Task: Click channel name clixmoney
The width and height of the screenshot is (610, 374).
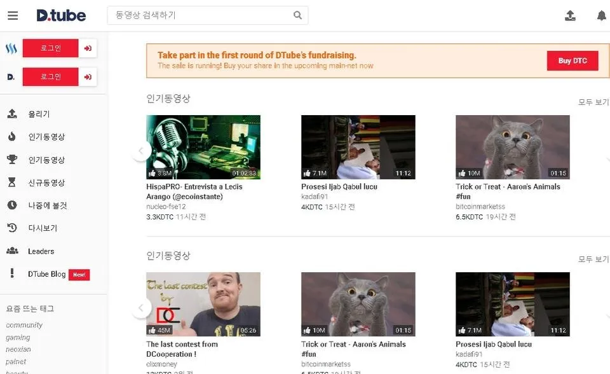Action: pos(161,364)
